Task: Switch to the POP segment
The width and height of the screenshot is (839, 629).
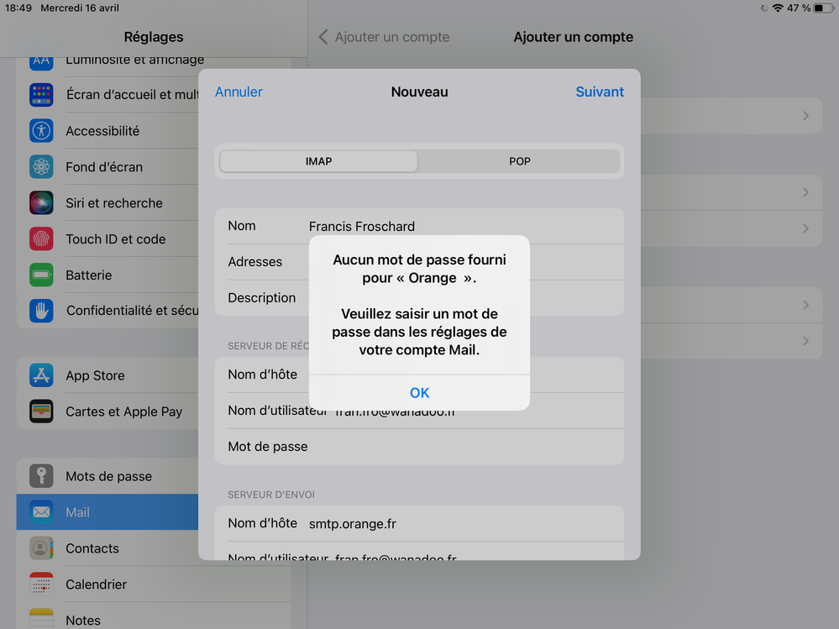Action: pos(519,161)
